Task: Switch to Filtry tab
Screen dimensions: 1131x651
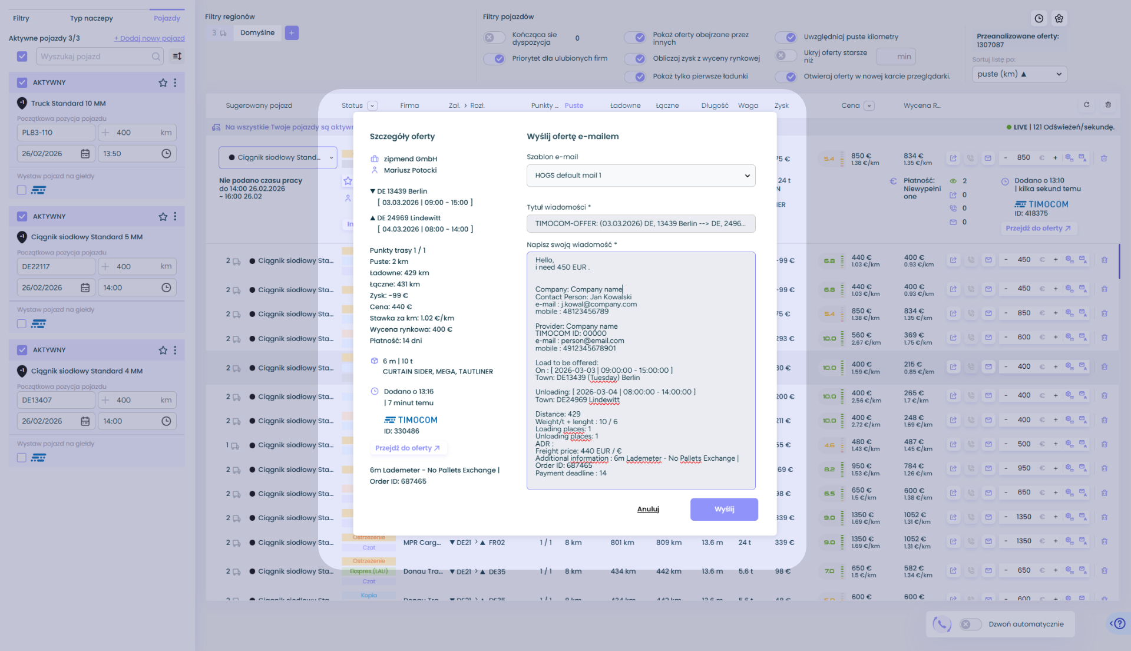Action: tap(21, 18)
